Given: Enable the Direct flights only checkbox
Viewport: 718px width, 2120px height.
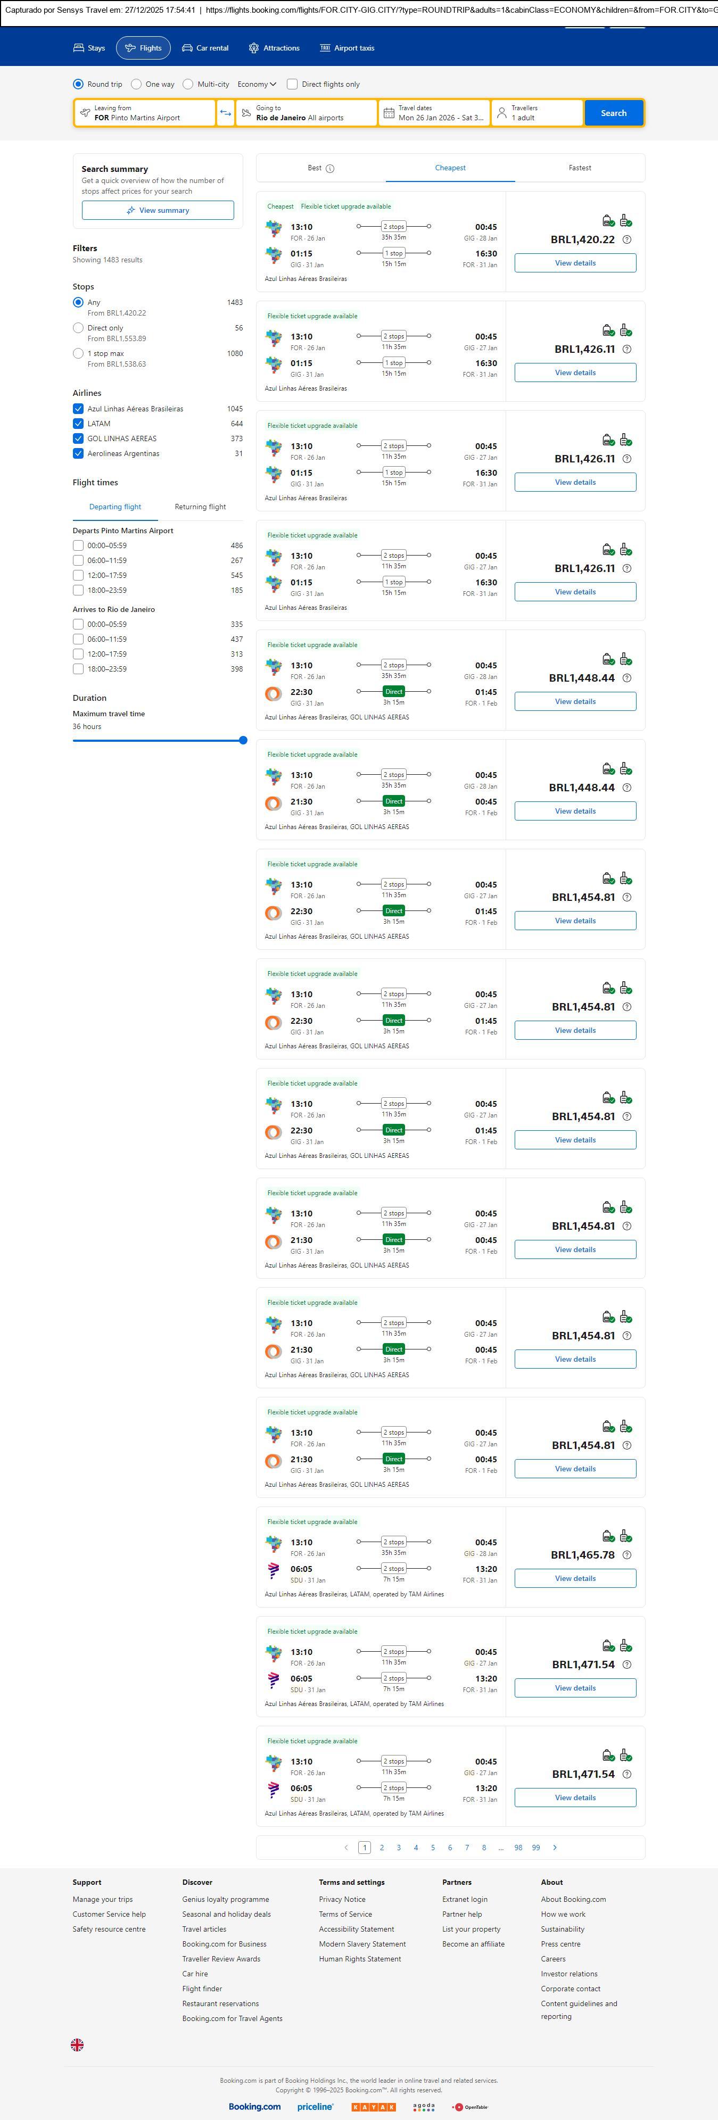Looking at the screenshot, I should pyautogui.click(x=292, y=84).
